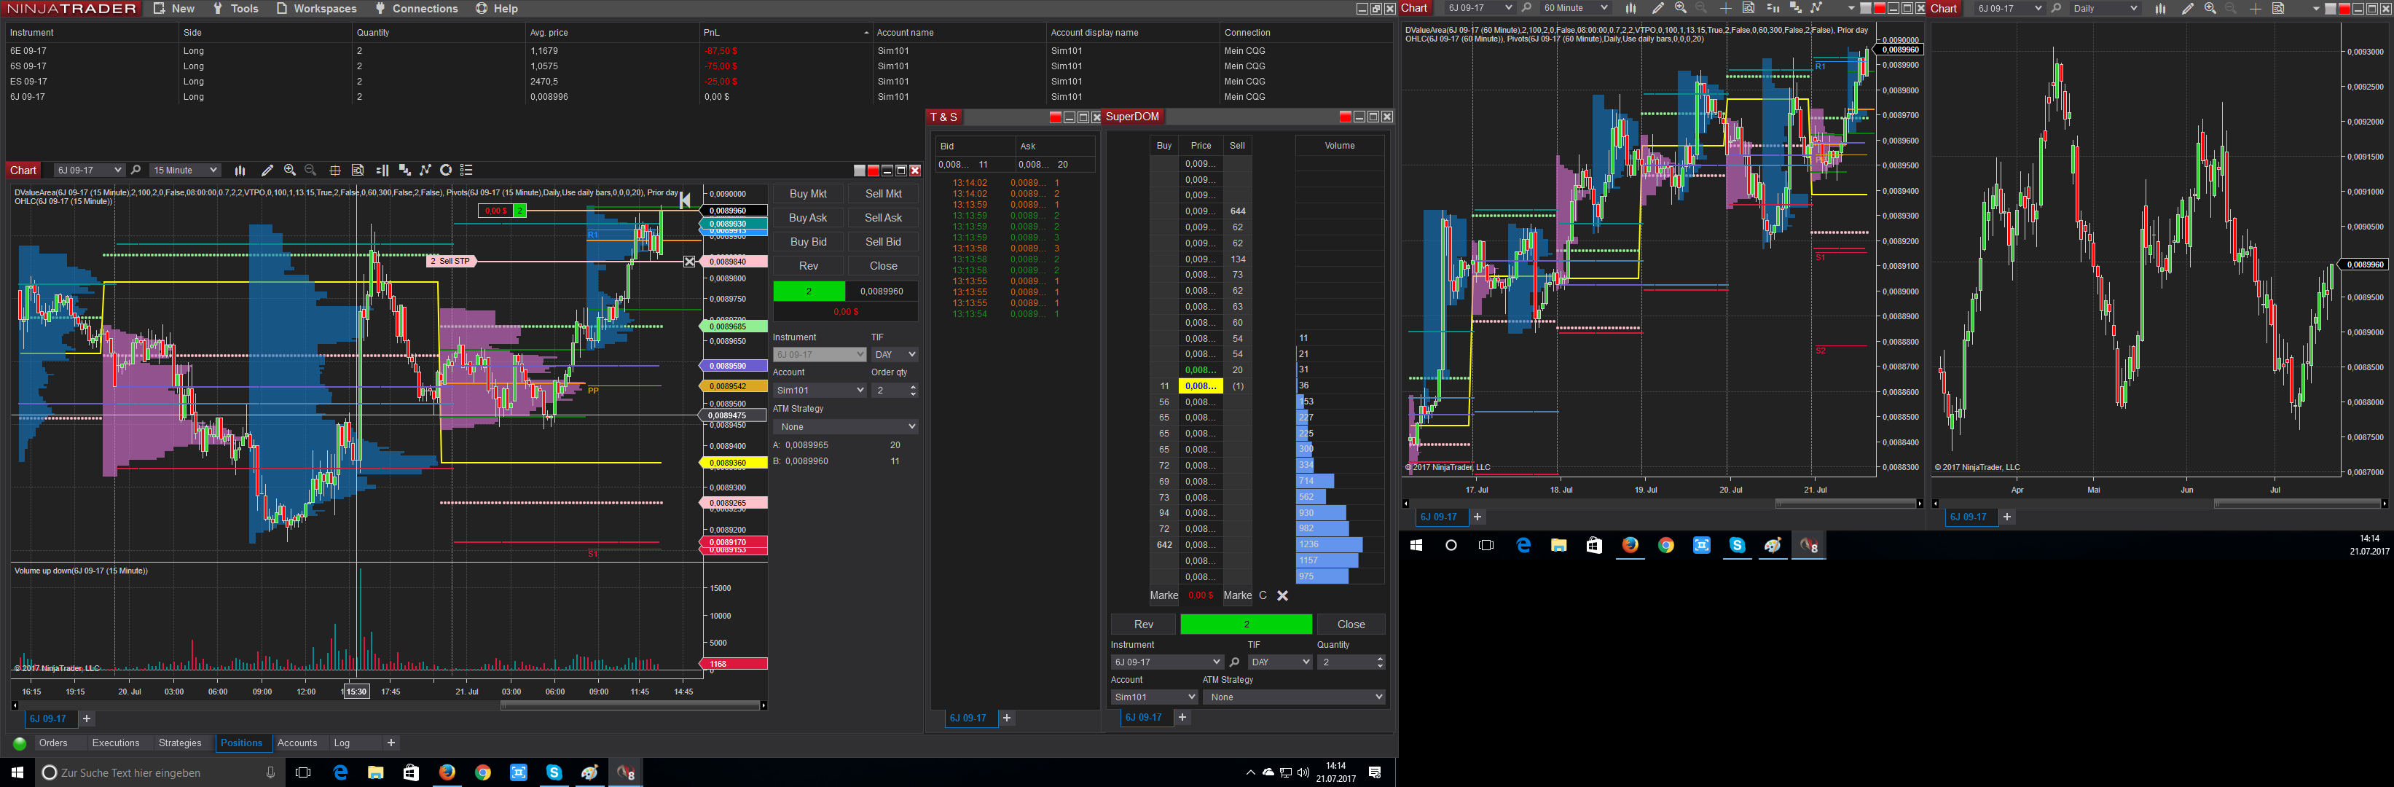Toggle red interval link in 15 Minute chart
The height and width of the screenshot is (787, 2394).
coord(873,170)
